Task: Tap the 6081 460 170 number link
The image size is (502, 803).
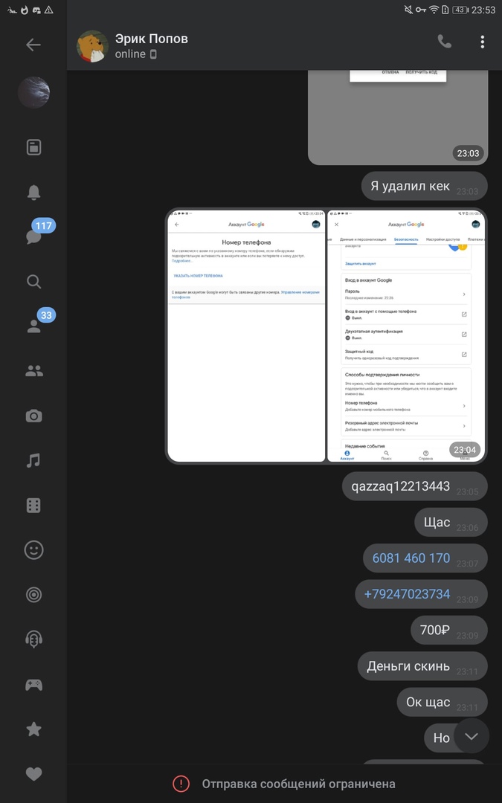Action: [411, 558]
